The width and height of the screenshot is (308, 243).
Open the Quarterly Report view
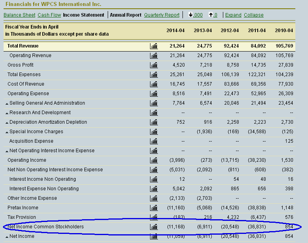pyautogui.click(x=162, y=15)
